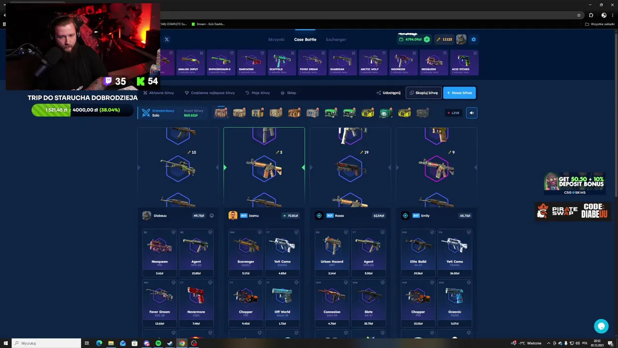Click Rosso's Connexion Galil AR card
618x348 pixels.
332,303
